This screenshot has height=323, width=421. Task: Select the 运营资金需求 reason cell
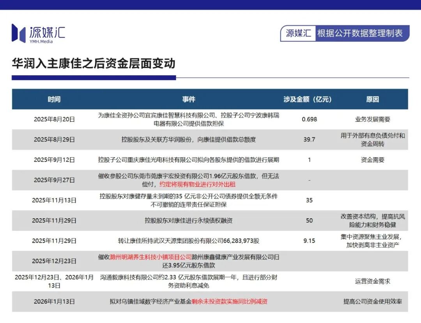pyautogui.click(x=372, y=281)
